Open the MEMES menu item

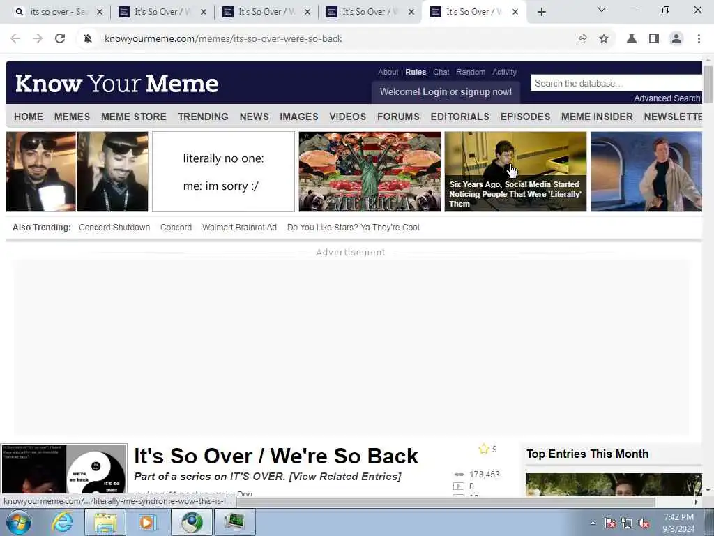point(72,117)
